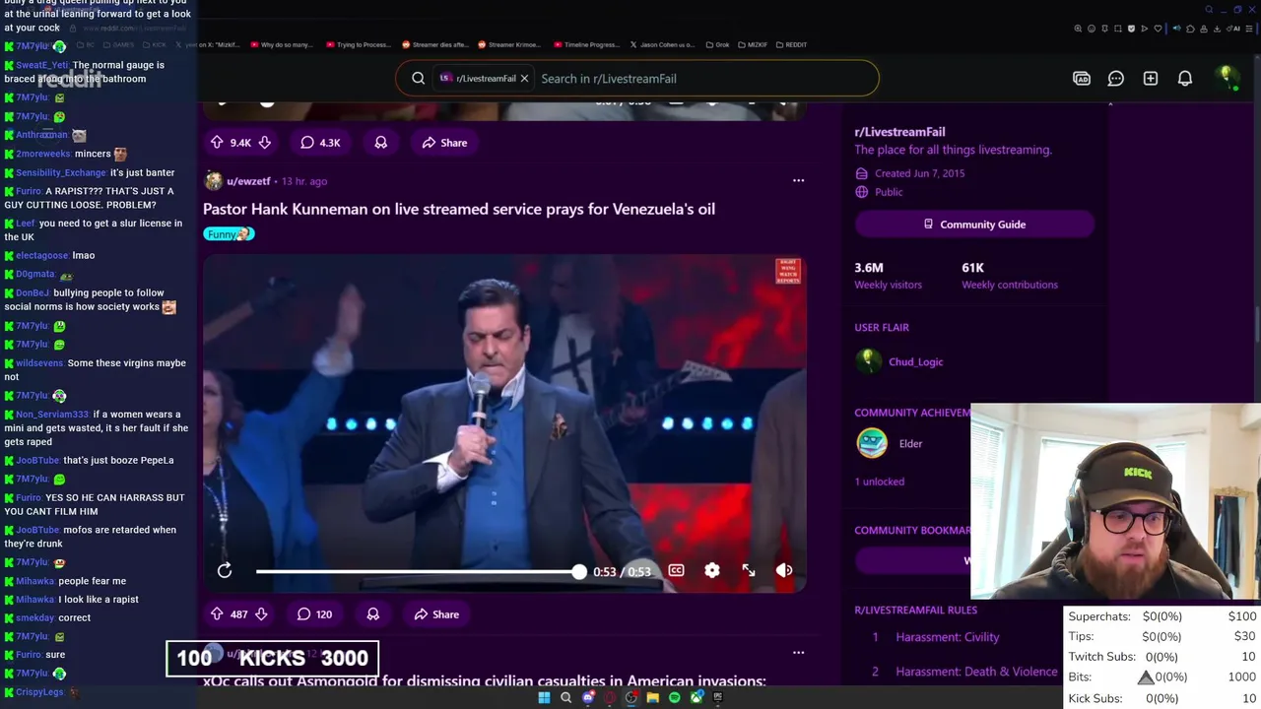Remove the r/LivestreamFail search filter chip
This screenshot has width=1261, height=709.
tap(524, 78)
